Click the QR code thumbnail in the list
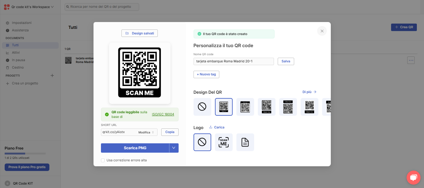This screenshot has width=424, height=188. 68,60
